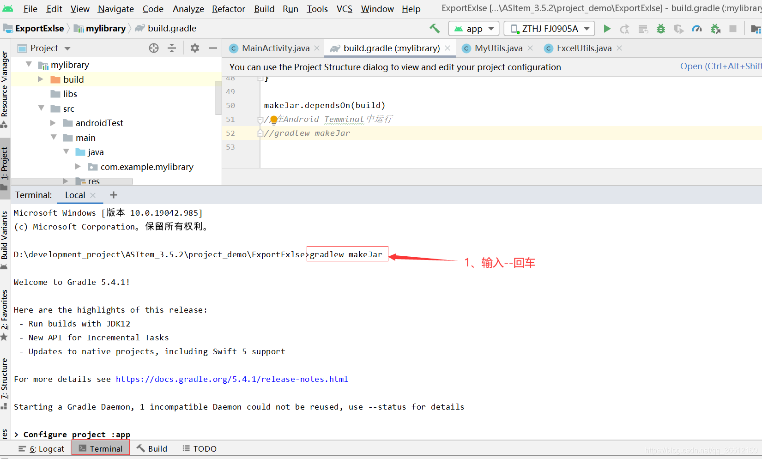The width and height of the screenshot is (762, 459).
Task: Open the Tools menu
Action: tap(317, 9)
